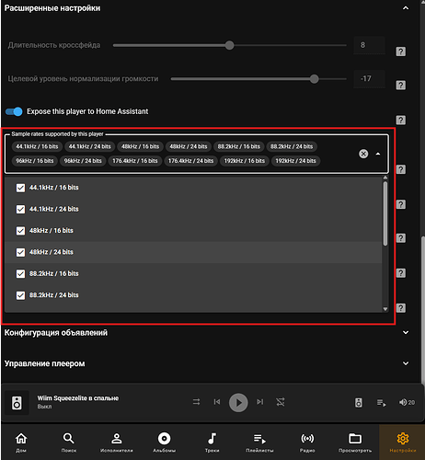425x460 pixels.
Task: Open the play queue icon
Action: [382, 402]
